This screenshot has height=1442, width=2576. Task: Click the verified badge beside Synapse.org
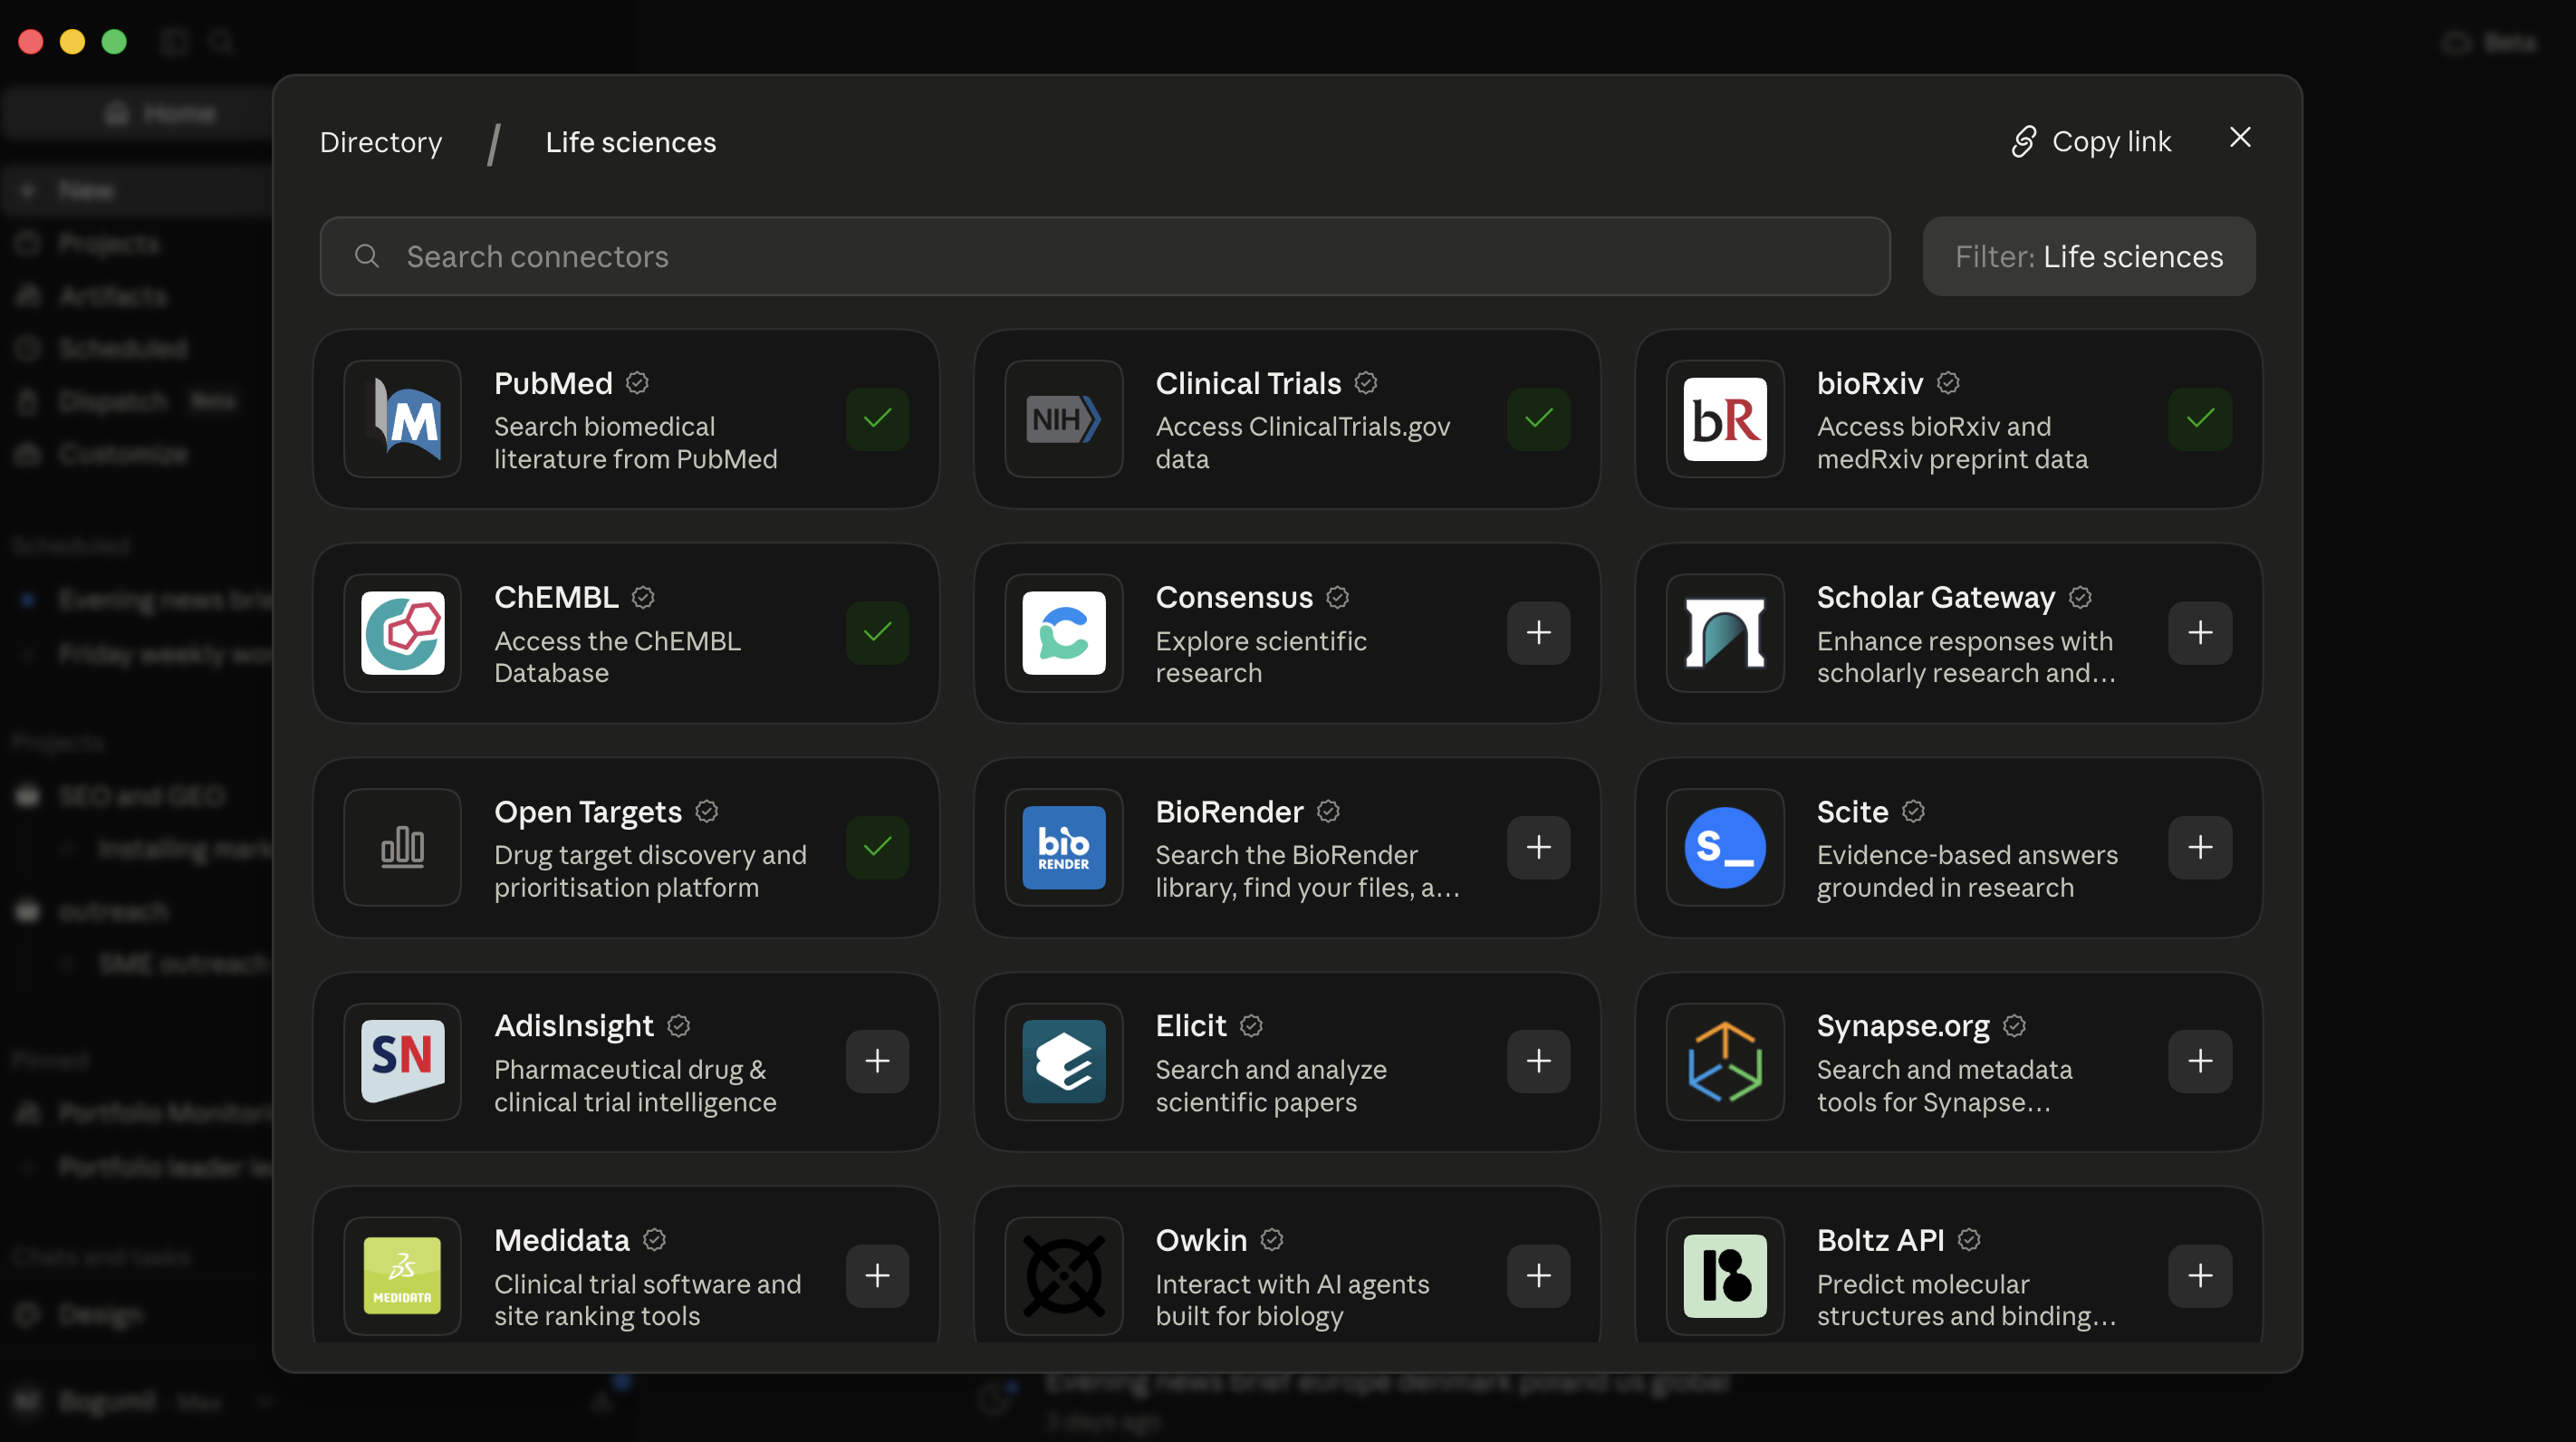click(x=2015, y=1026)
